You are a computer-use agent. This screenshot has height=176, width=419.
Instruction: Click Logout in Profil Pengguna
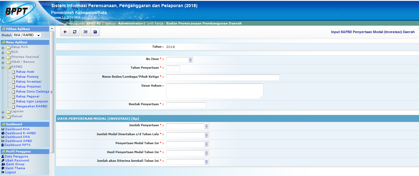[x=11, y=172]
